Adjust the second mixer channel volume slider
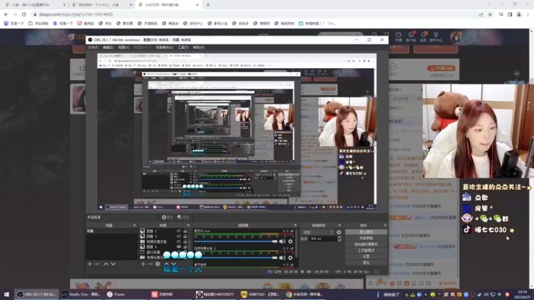This screenshot has width=534, height=300. (x=236, y=258)
